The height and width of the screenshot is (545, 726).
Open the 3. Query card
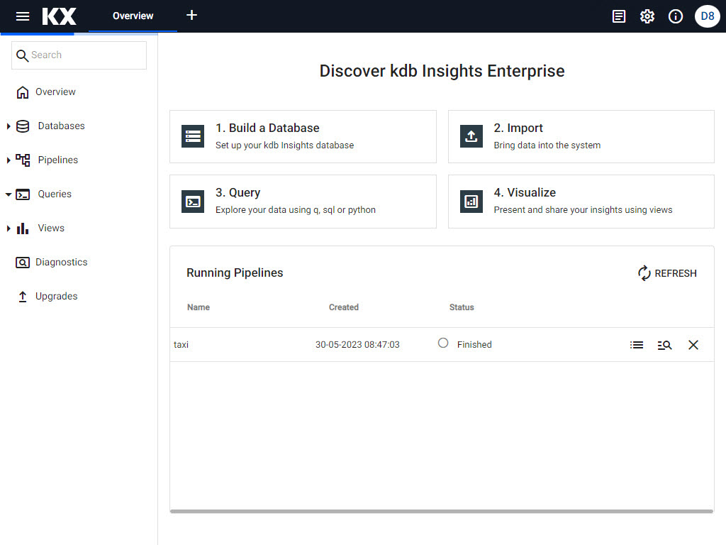[303, 202]
